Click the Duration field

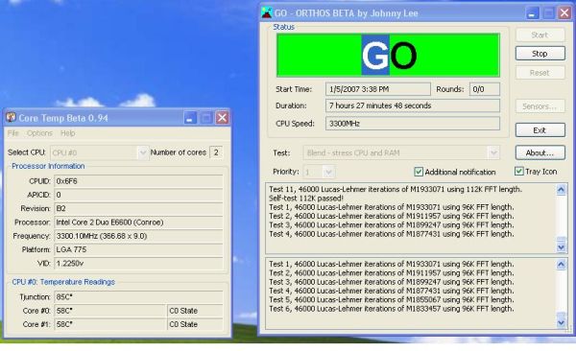(413, 105)
